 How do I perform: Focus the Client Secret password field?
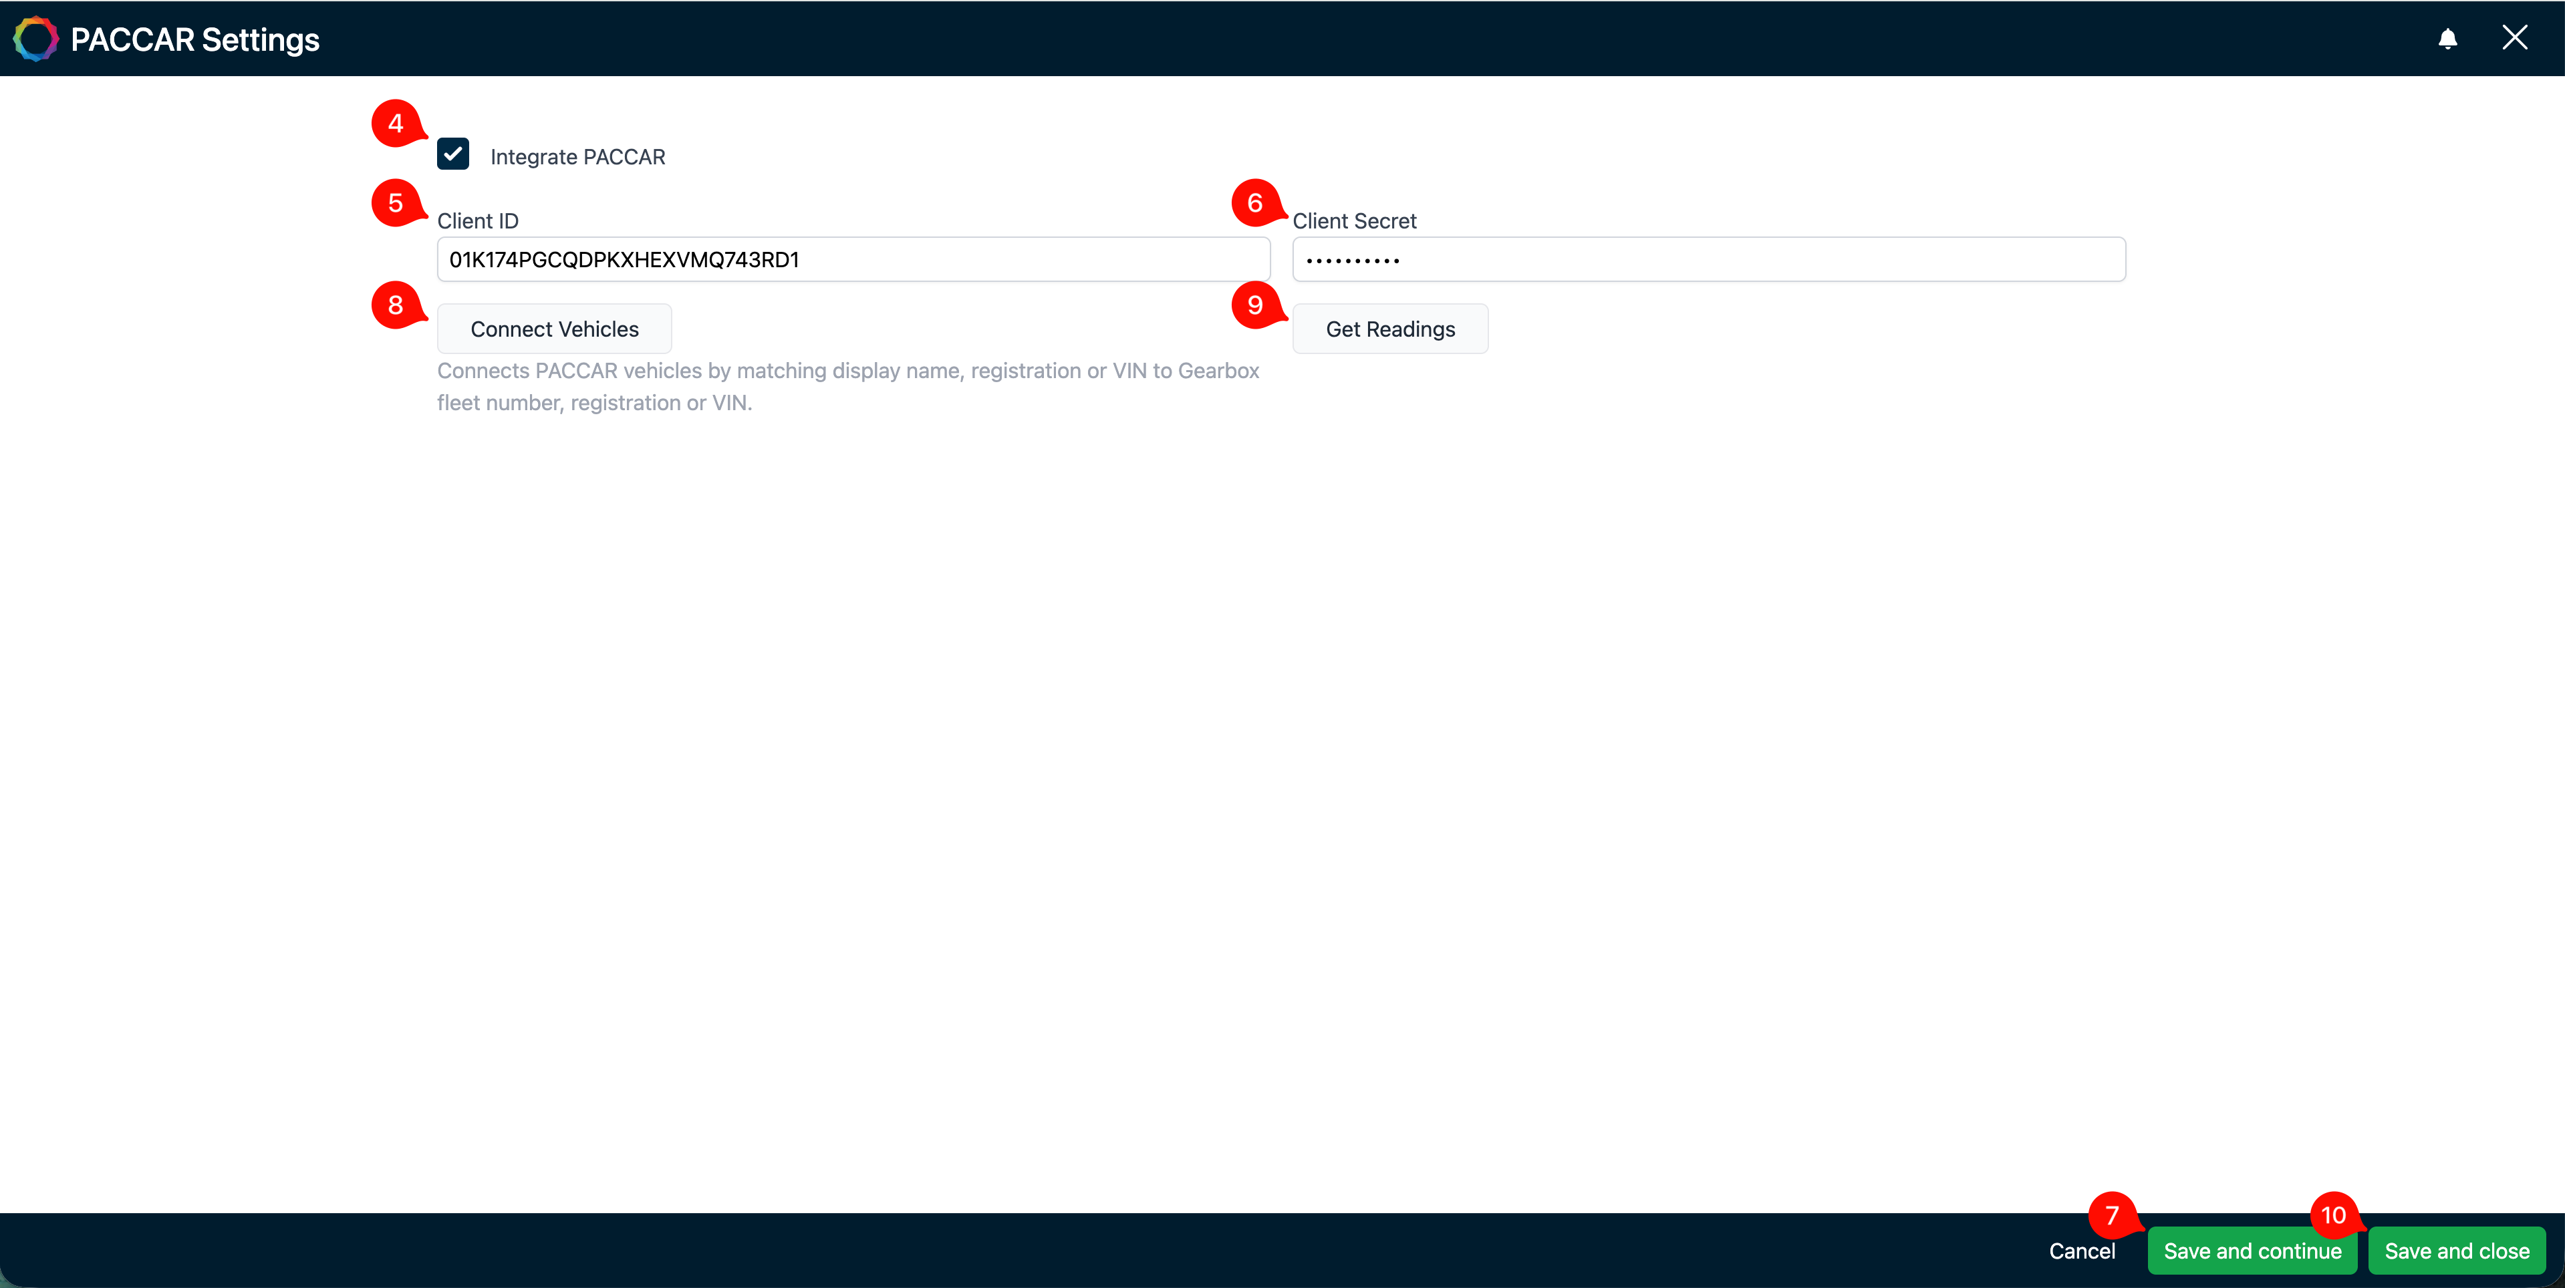click(1709, 260)
